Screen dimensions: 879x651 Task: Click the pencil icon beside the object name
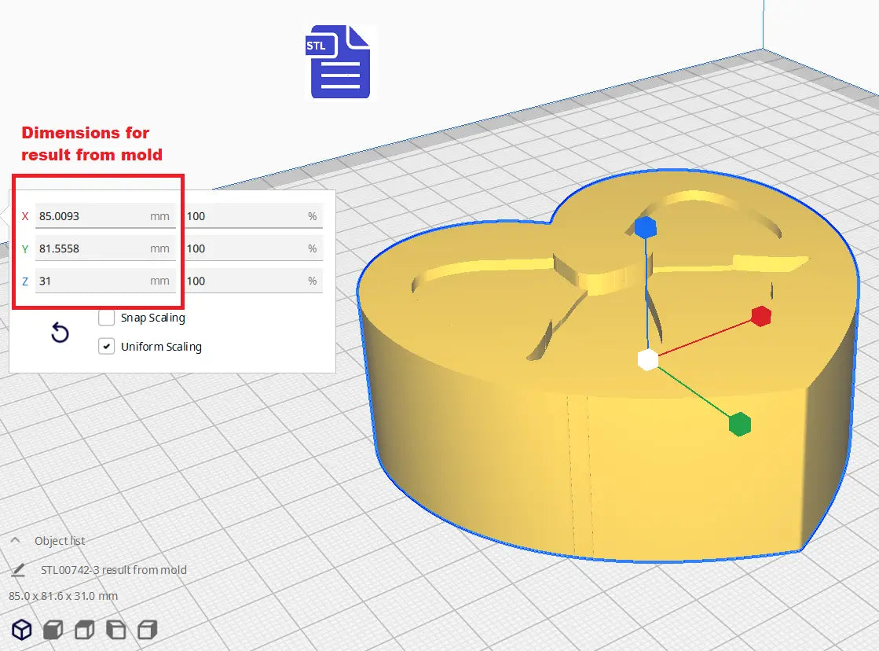coord(18,570)
